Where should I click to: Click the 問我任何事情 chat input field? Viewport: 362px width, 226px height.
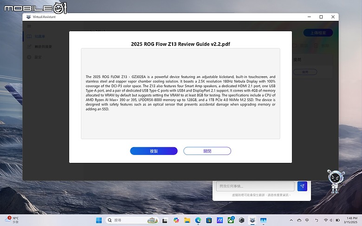[x=255, y=186]
